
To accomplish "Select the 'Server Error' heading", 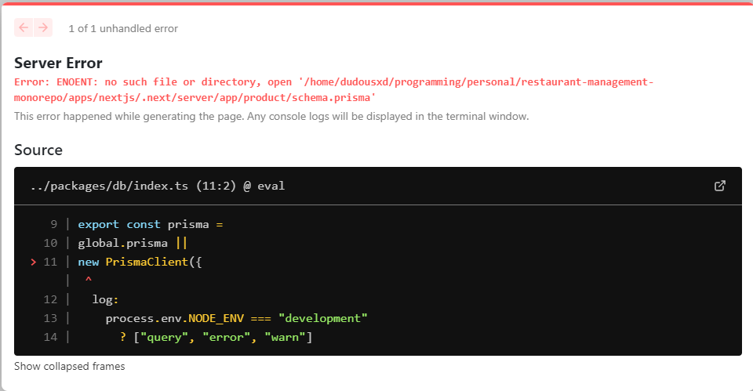I will pos(58,63).
